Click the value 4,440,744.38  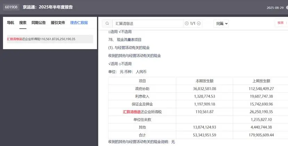[261, 127]
